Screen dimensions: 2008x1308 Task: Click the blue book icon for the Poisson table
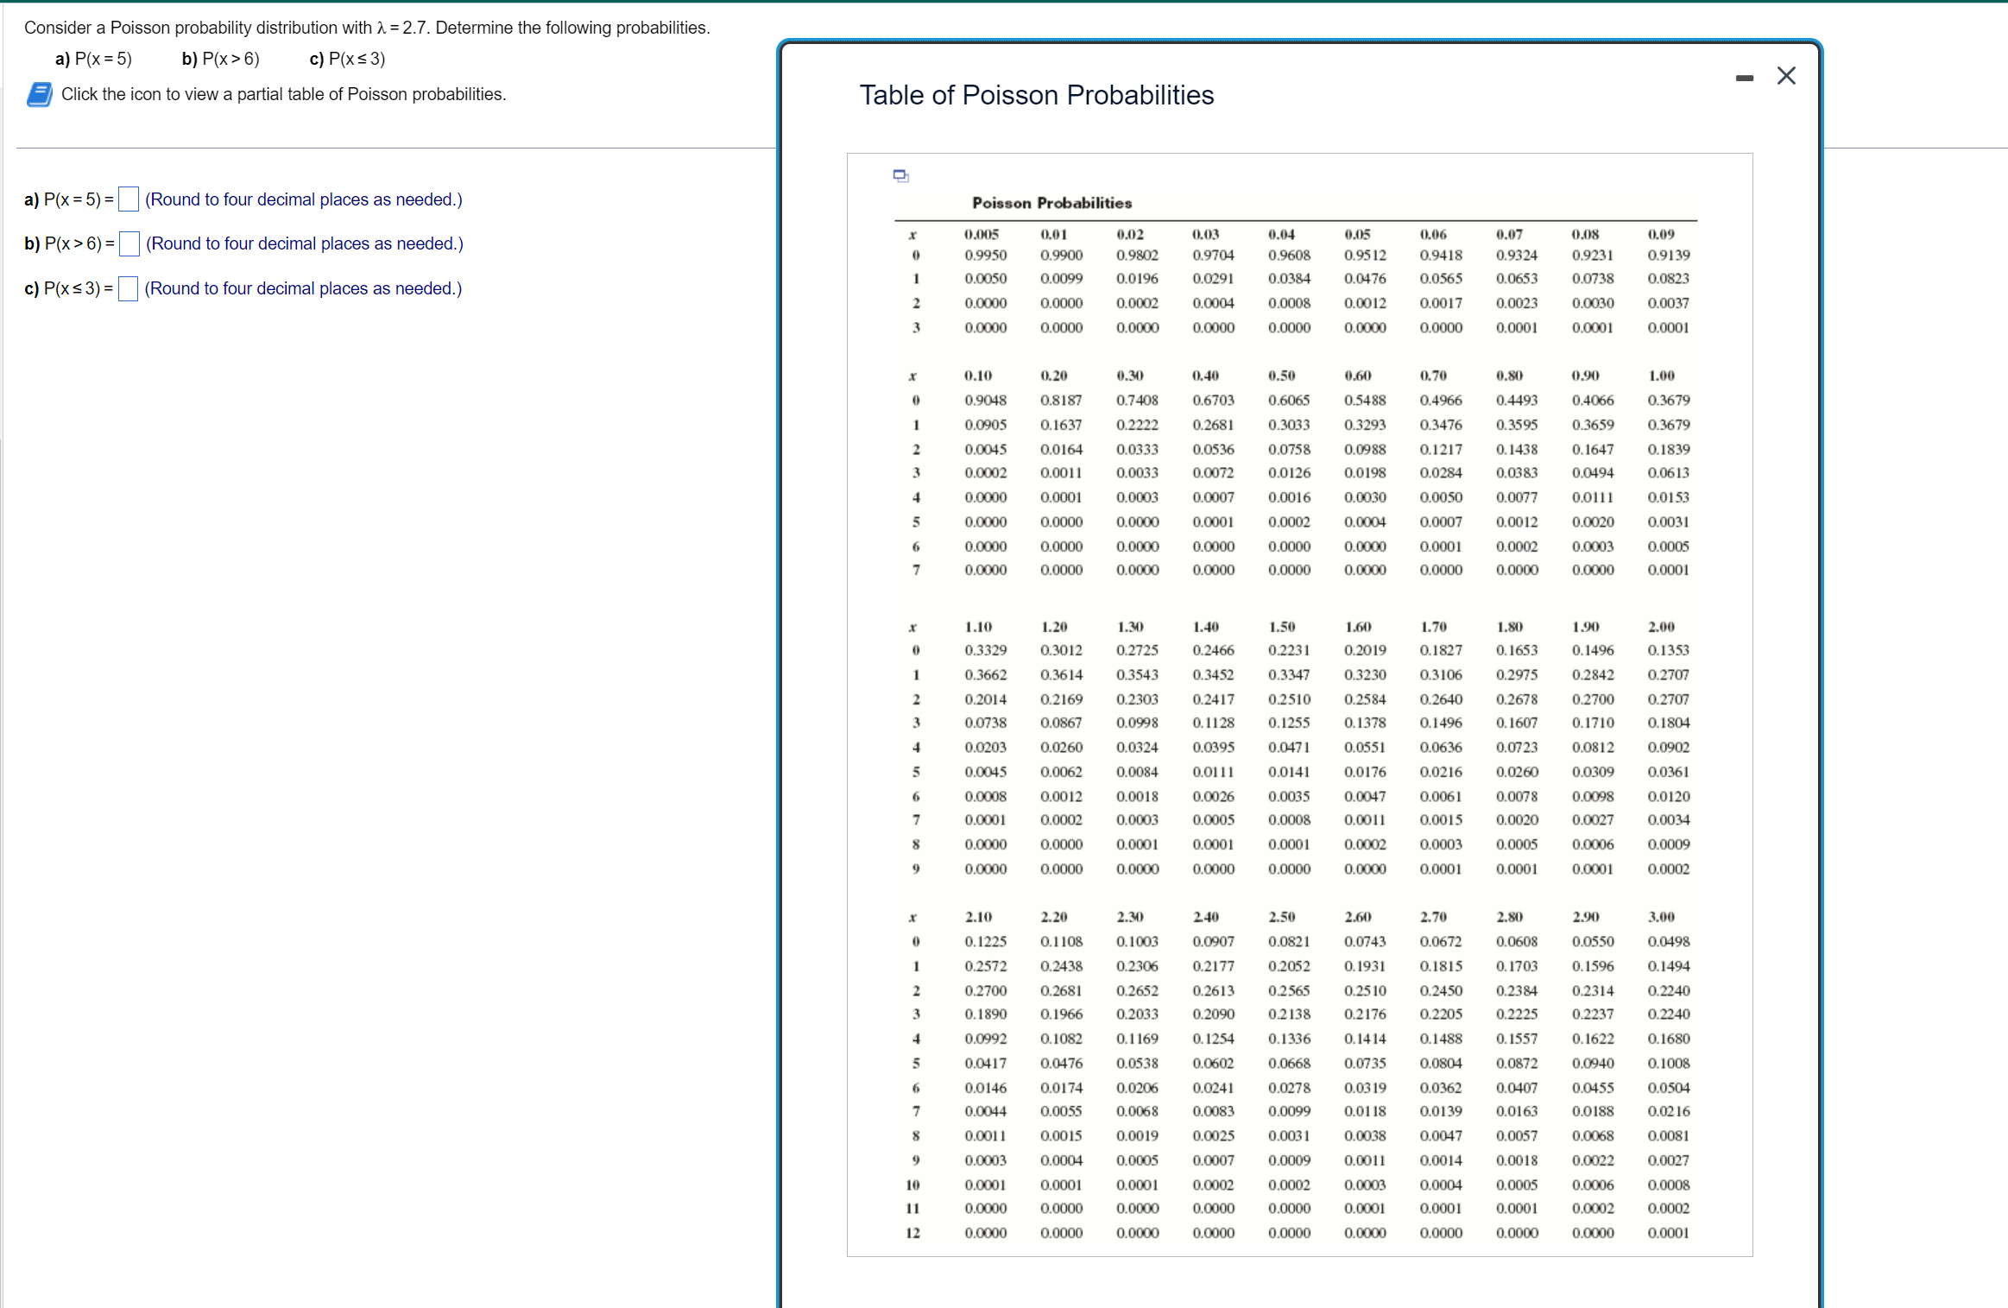39,94
